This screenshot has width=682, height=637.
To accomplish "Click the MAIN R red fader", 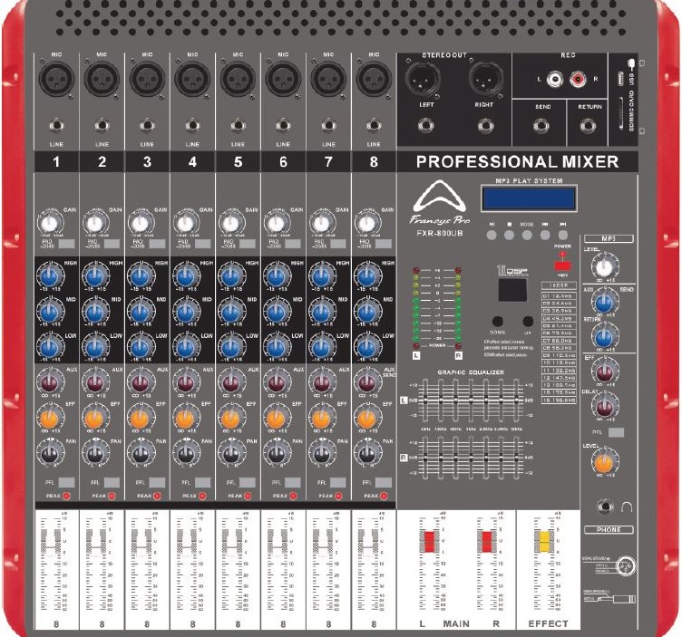I will (x=487, y=542).
